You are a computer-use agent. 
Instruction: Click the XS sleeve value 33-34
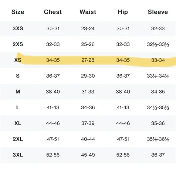point(158,60)
